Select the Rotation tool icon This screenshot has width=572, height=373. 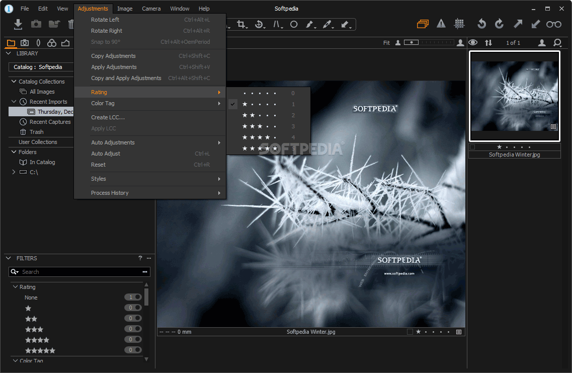pyautogui.click(x=260, y=25)
